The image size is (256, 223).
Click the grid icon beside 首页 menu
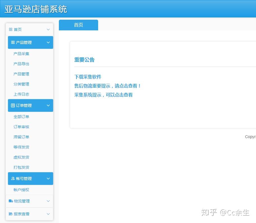pos(11,29)
